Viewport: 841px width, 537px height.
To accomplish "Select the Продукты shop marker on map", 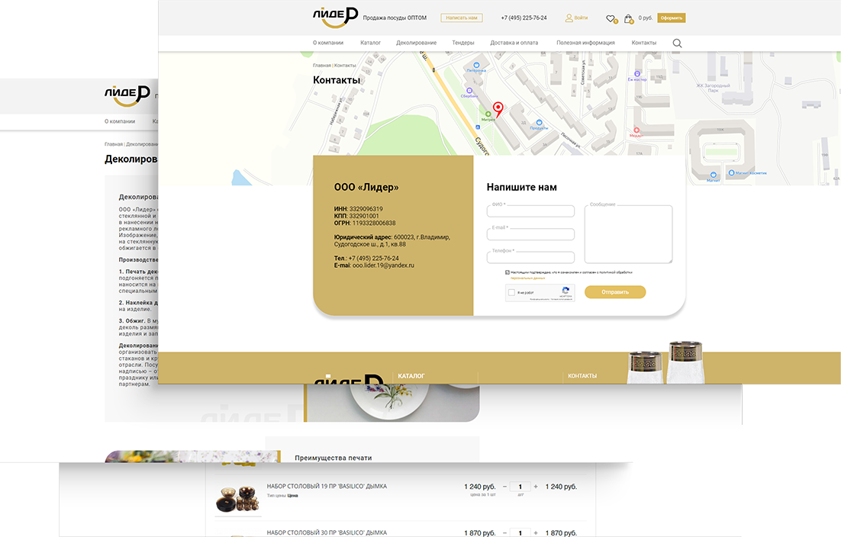I will tap(539, 123).
